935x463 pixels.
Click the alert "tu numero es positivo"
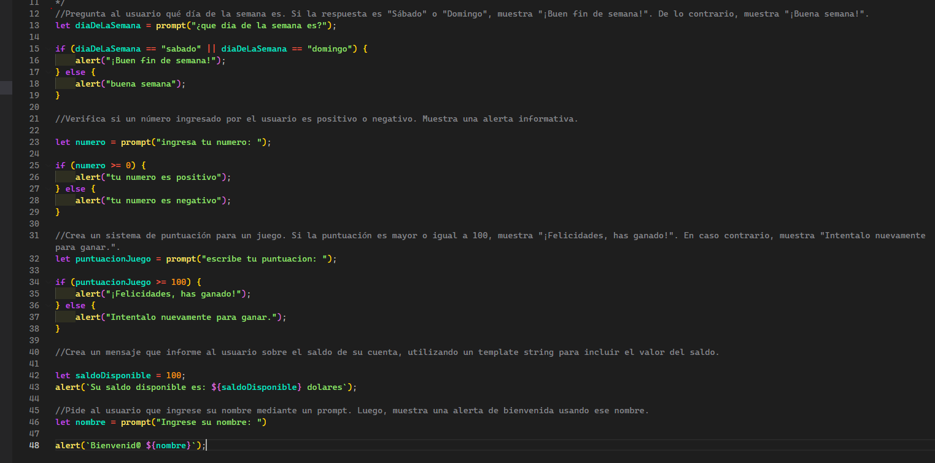[153, 177]
